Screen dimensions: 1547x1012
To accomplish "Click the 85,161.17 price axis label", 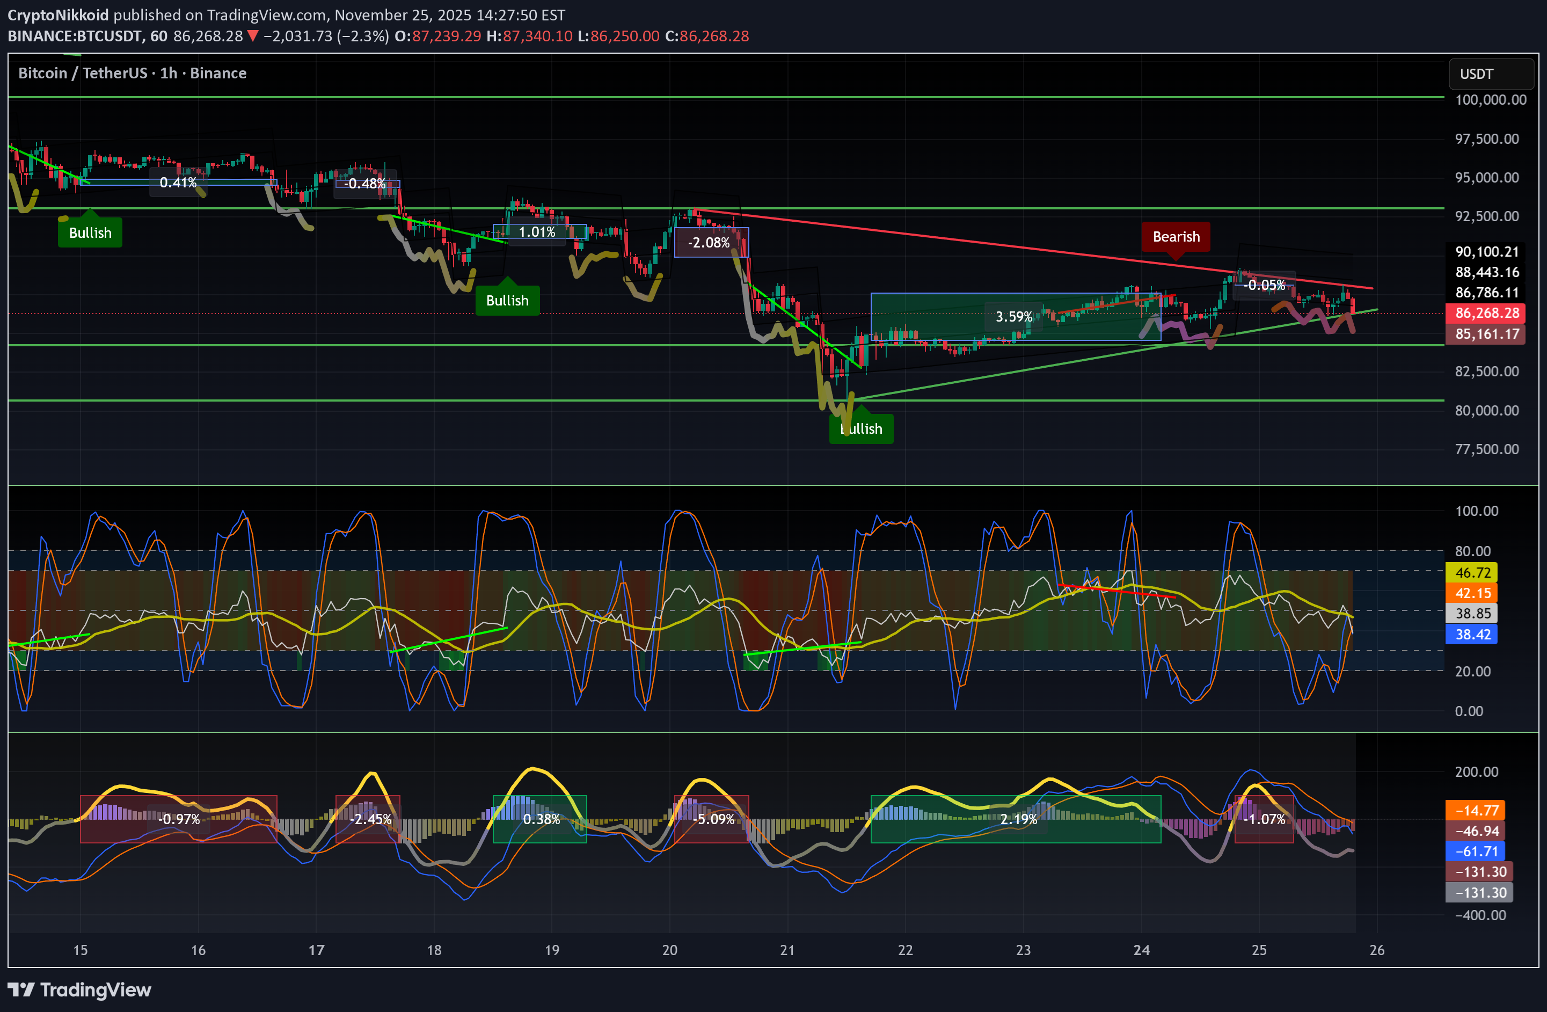I will [1486, 334].
